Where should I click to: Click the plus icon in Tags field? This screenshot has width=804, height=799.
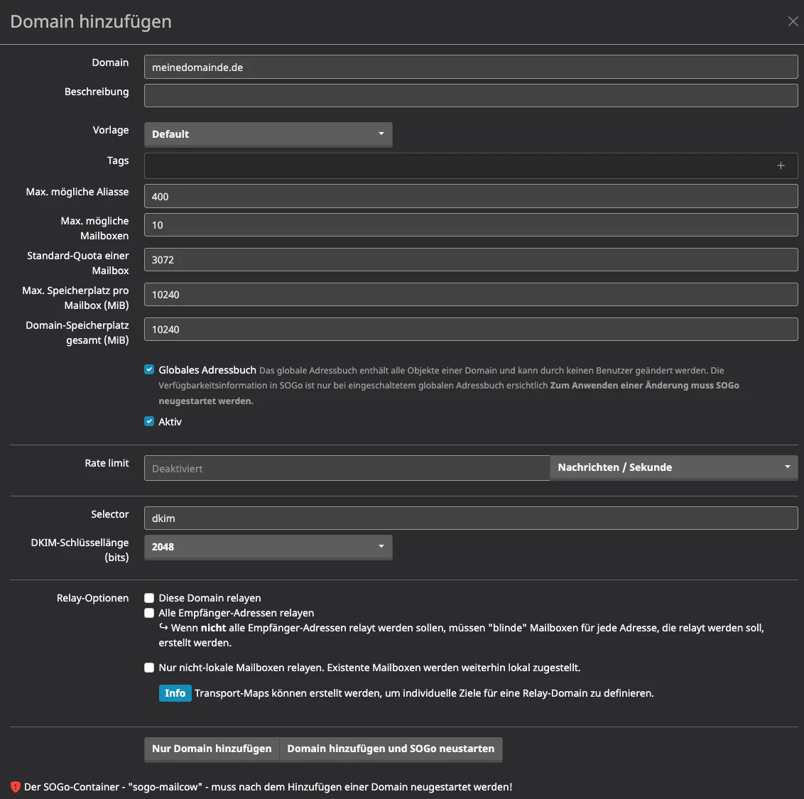[781, 165]
